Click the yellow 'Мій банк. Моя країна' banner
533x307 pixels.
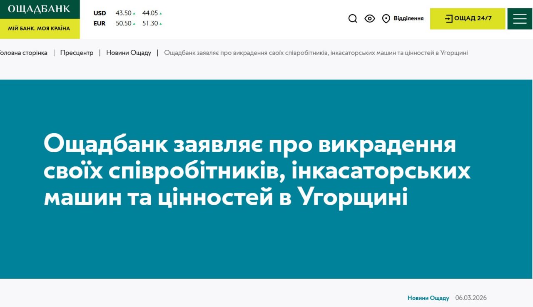pyautogui.click(x=39, y=29)
